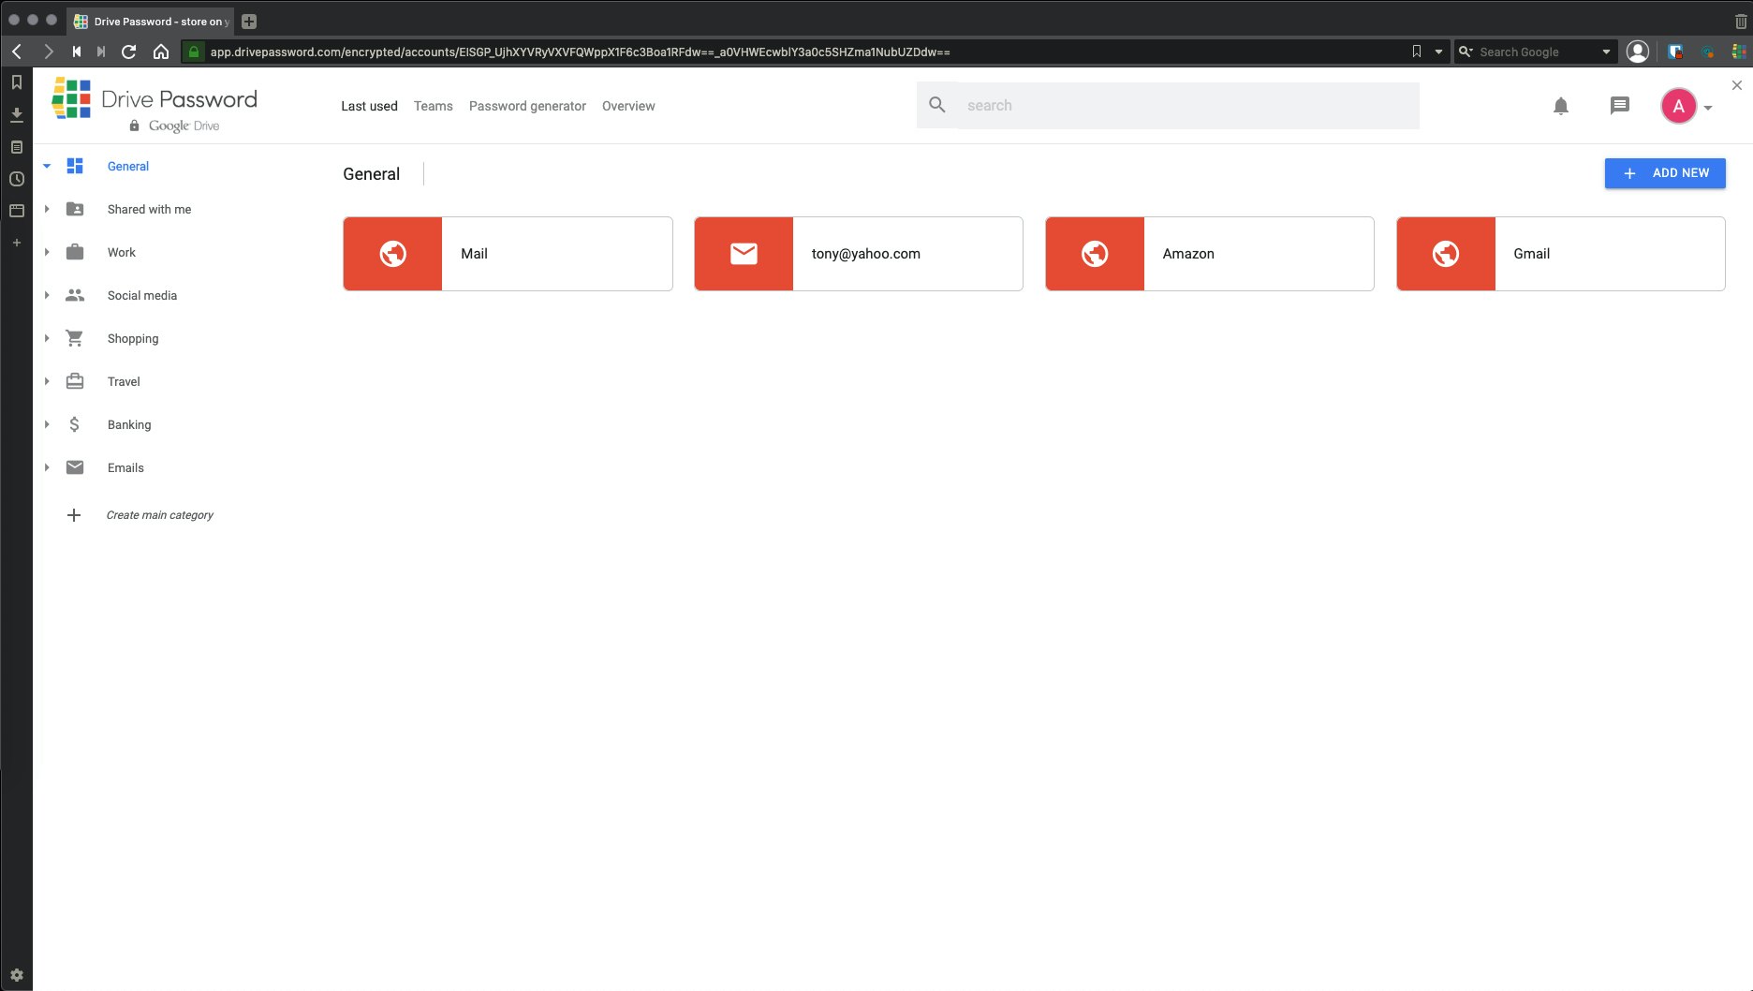The image size is (1753, 991).
Task: Select the Emails category icon
Action: click(74, 467)
